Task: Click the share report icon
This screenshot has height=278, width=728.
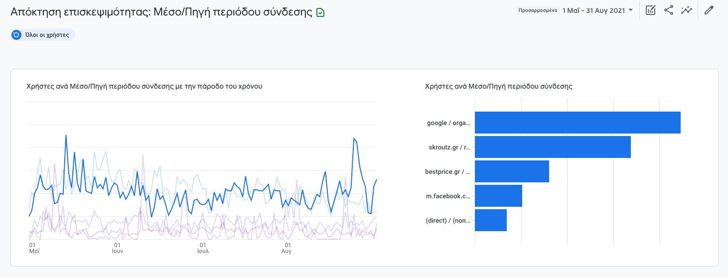Action: pos(669,10)
